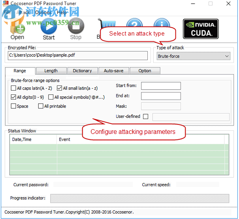Open the Type of attack dropdown

click(194, 56)
